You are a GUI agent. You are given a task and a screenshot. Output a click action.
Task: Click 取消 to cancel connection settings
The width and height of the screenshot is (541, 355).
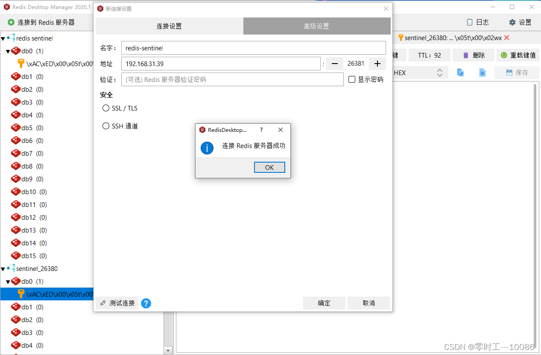point(368,303)
